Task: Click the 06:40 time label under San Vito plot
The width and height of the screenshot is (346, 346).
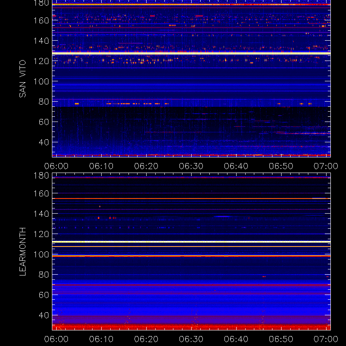Action: [x=236, y=166]
